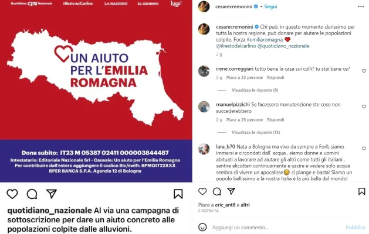Like irene.correggiari's comment
Viewport: 369px width, 234px height.
coord(364,71)
